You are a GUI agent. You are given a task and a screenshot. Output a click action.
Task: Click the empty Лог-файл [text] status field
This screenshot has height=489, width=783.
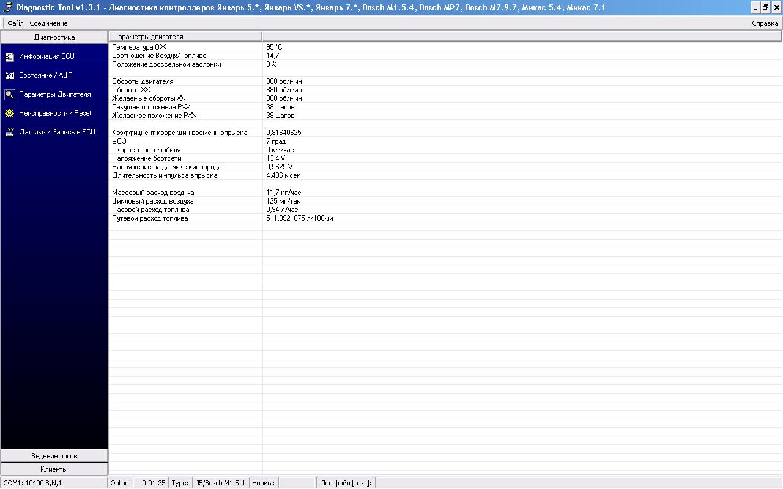pos(577,483)
